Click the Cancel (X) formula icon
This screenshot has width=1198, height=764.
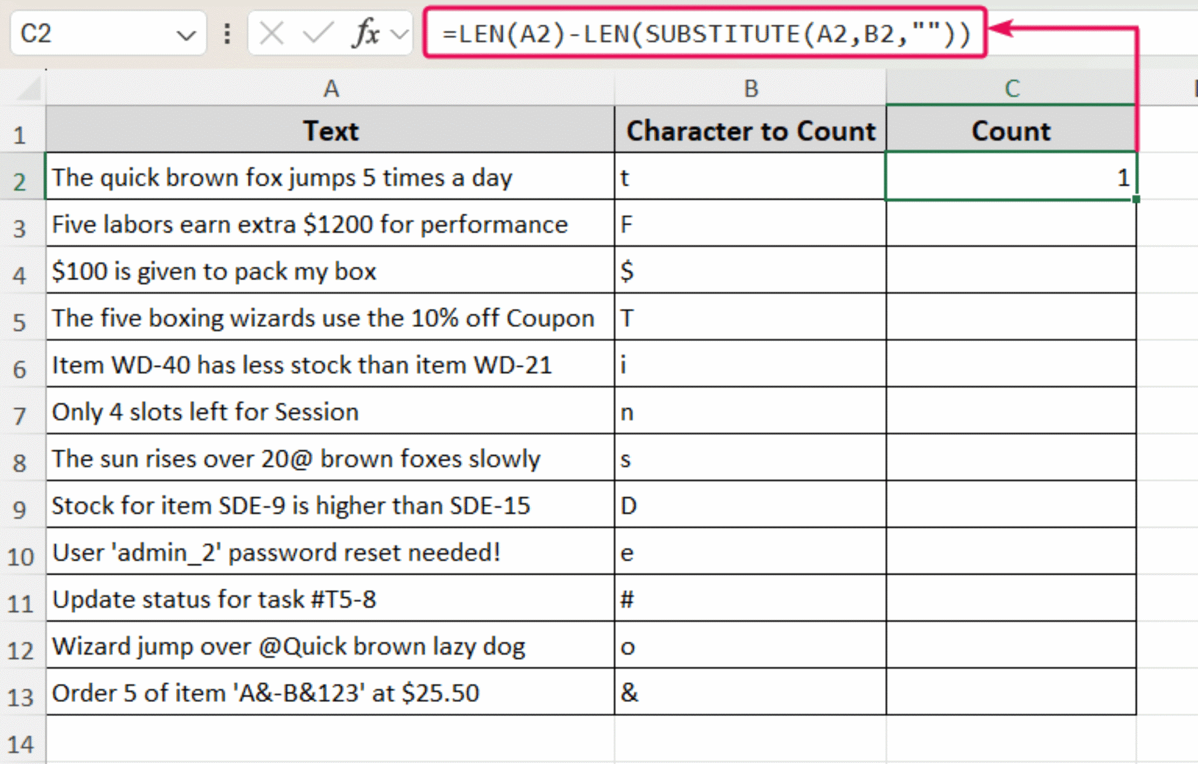[x=272, y=33]
